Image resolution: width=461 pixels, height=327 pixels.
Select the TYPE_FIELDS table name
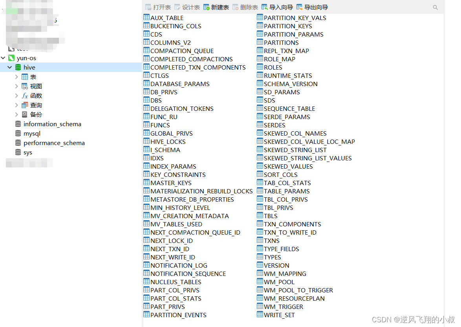pyautogui.click(x=282, y=249)
